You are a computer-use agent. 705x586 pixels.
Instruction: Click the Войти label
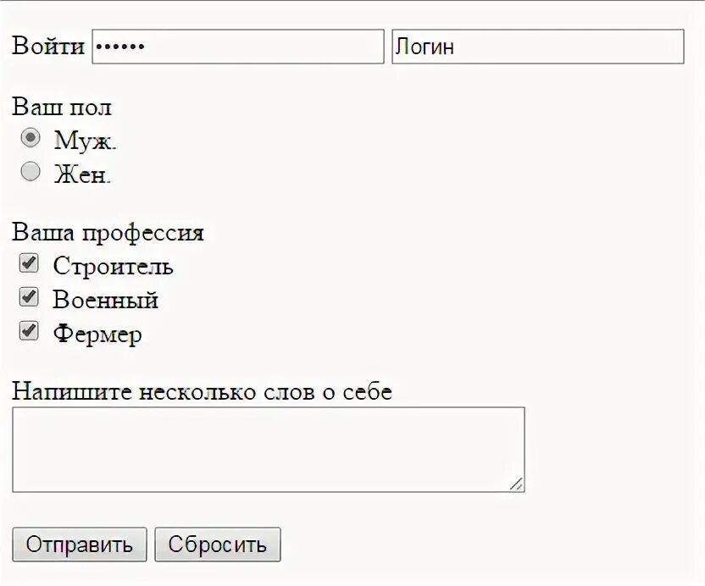coord(48,47)
